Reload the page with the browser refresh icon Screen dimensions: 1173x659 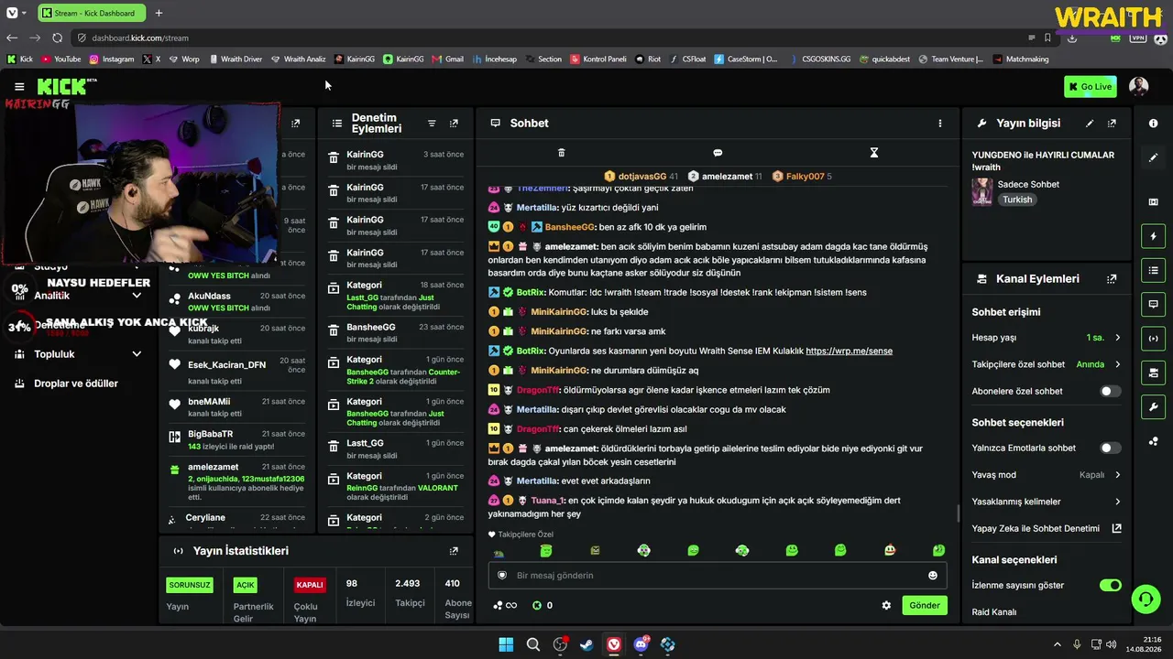click(57, 38)
